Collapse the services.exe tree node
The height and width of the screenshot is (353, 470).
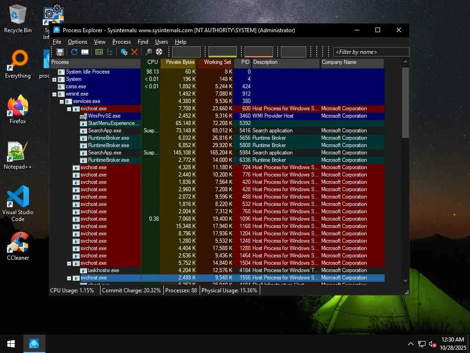tap(62, 102)
